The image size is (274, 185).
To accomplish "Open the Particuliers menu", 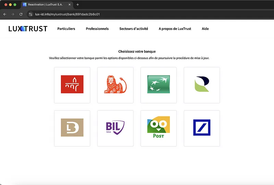I will [x=66, y=29].
